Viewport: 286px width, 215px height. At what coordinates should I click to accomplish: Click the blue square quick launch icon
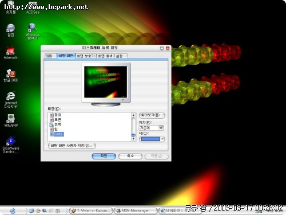pos(31,211)
